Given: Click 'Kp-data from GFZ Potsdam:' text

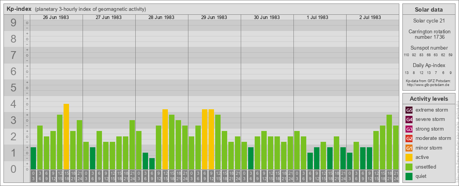Looking at the screenshot, I should 428,81.
